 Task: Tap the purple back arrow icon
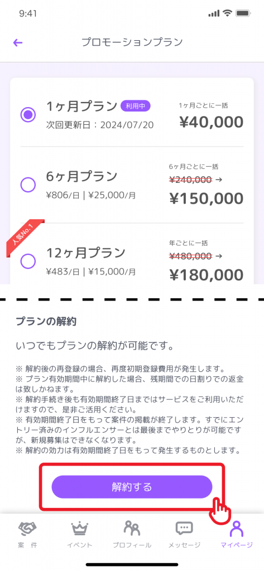coord(18,42)
